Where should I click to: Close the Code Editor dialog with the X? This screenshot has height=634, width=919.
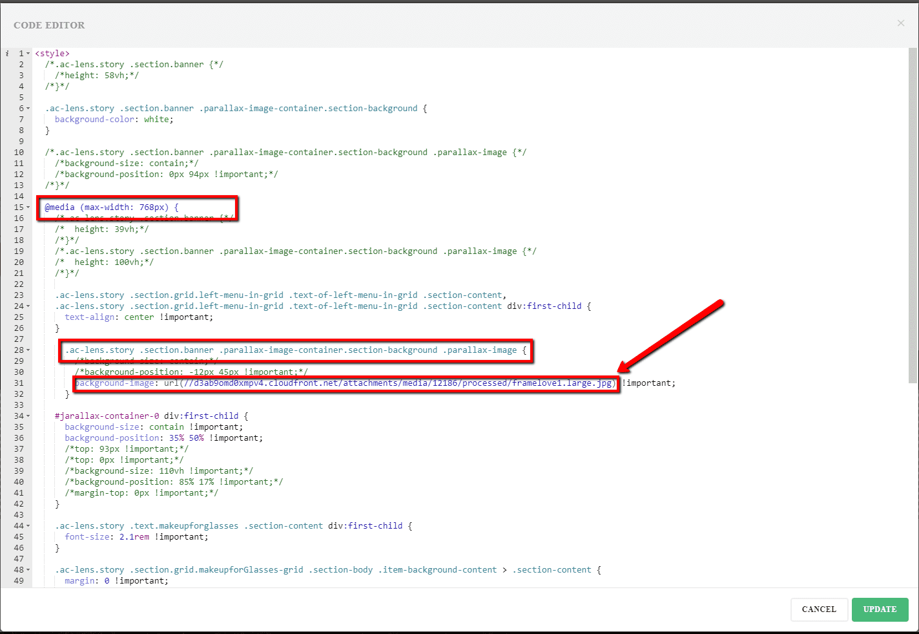pyautogui.click(x=900, y=23)
